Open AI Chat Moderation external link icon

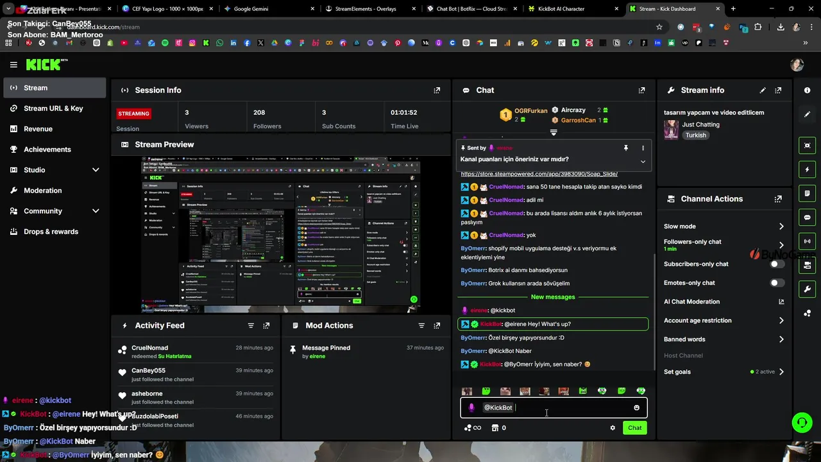781,302
